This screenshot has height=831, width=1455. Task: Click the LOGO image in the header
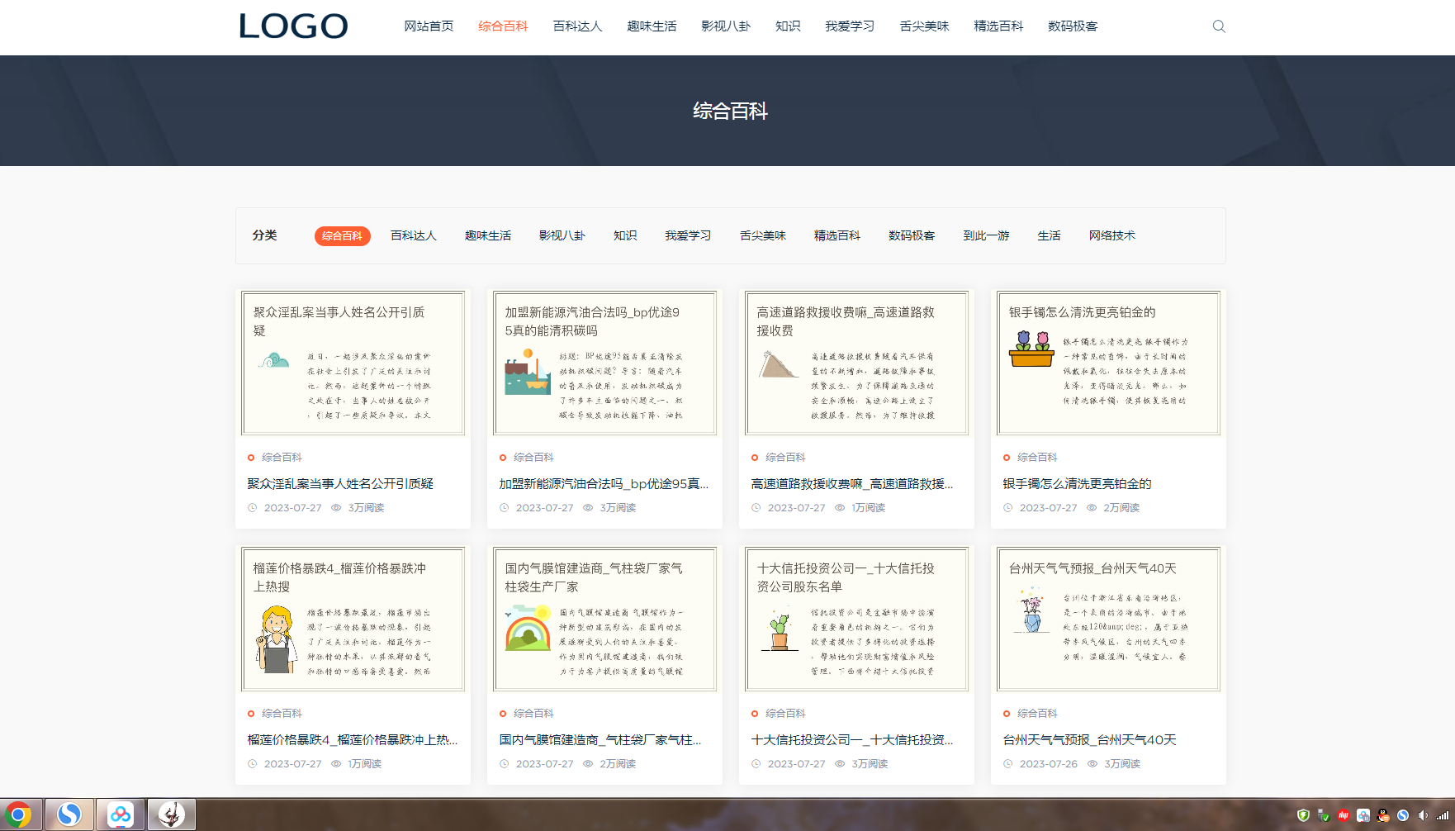click(x=293, y=26)
